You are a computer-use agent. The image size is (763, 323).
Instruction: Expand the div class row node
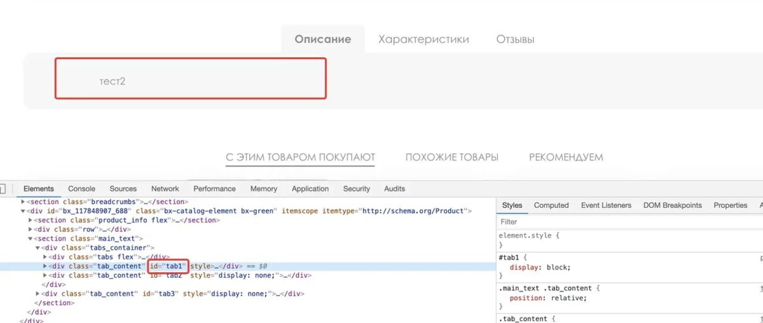click(x=31, y=230)
